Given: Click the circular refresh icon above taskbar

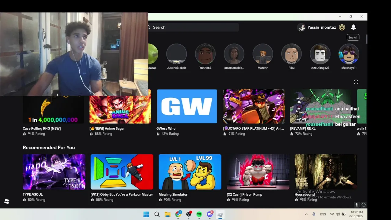Looking at the screenshot, I should (364, 205).
